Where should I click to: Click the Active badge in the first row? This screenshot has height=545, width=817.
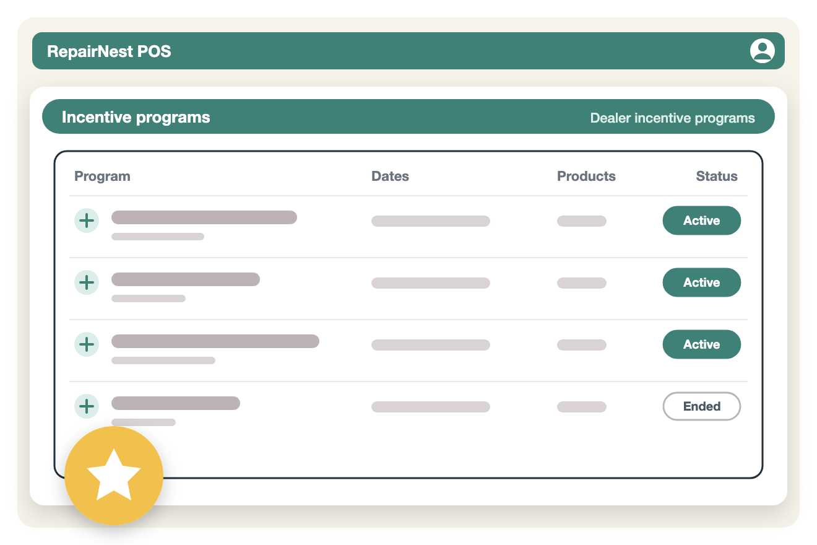[702, 220]
